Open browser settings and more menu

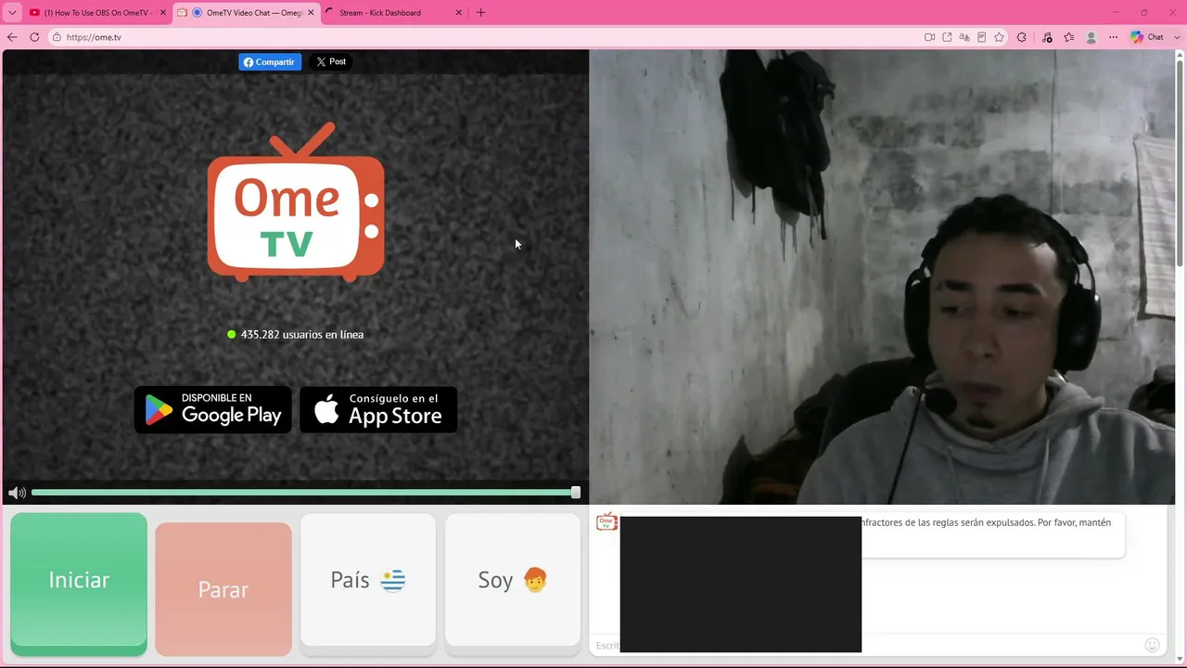click(x=1113, y=37)
